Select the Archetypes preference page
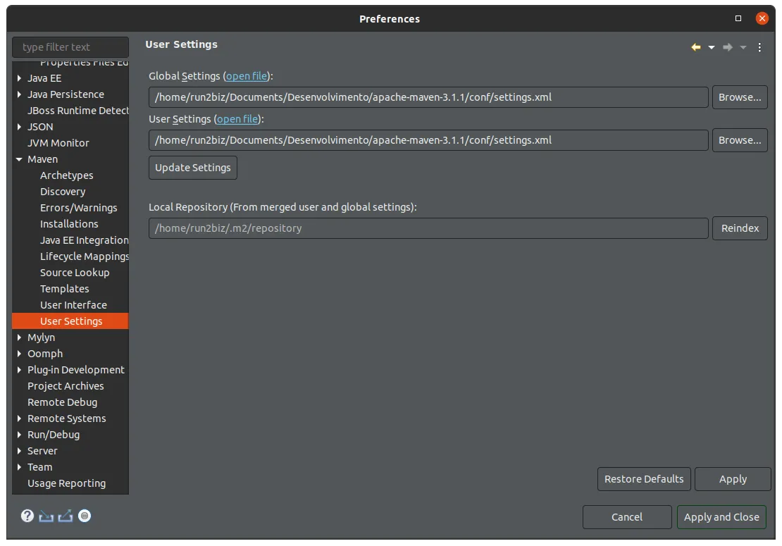Viewport: 782px width, 546px height. (67, 175)
